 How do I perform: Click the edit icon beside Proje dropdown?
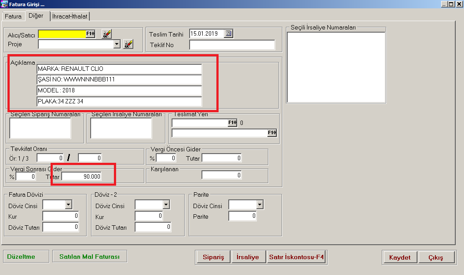(x=128, y=44)
